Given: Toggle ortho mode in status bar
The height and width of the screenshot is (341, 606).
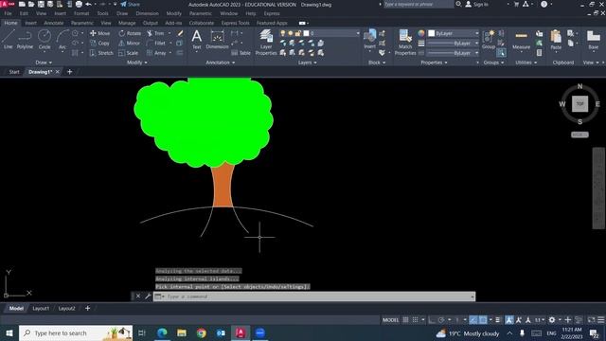Looking at the screenshot, I should click(x=432, y=320).
